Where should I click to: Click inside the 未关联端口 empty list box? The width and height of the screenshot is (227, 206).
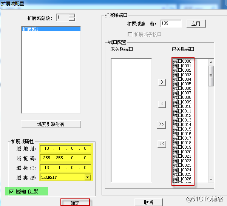[131, 120]
